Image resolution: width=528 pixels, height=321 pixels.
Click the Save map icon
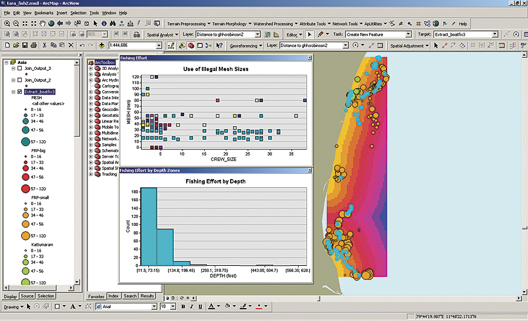pos(25,45)
